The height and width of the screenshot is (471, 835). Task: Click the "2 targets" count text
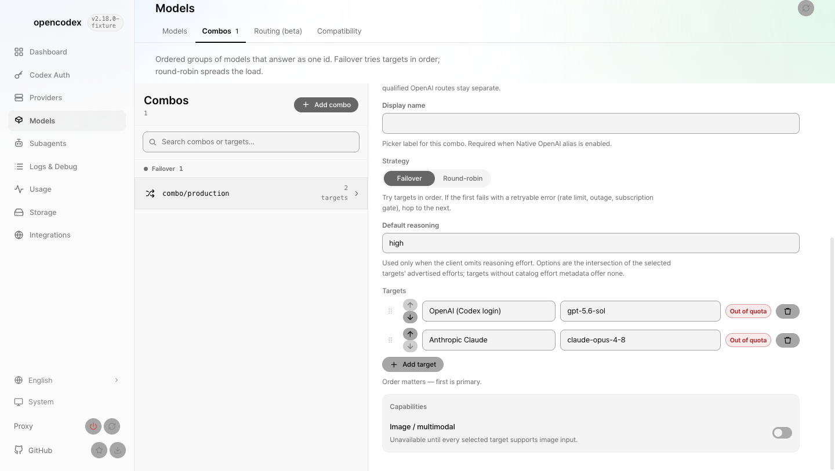[335, 193]
